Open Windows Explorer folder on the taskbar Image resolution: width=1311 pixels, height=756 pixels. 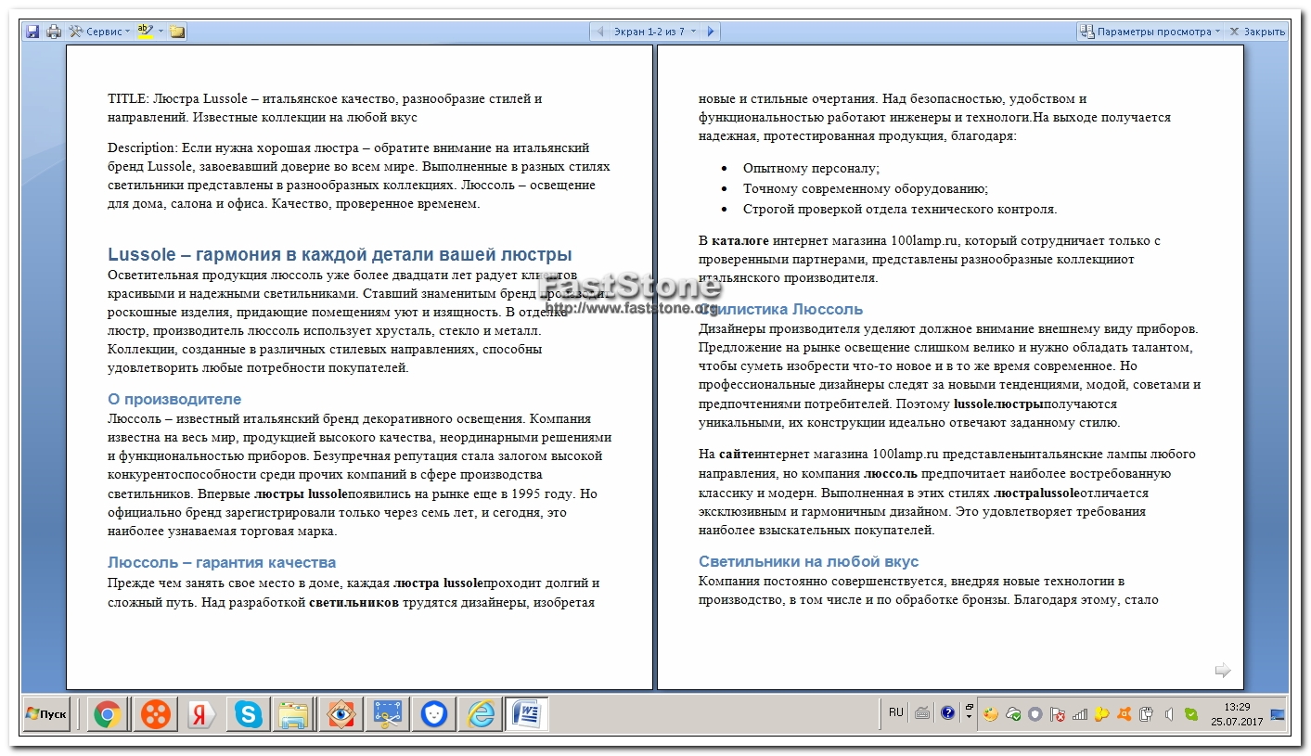294,714
